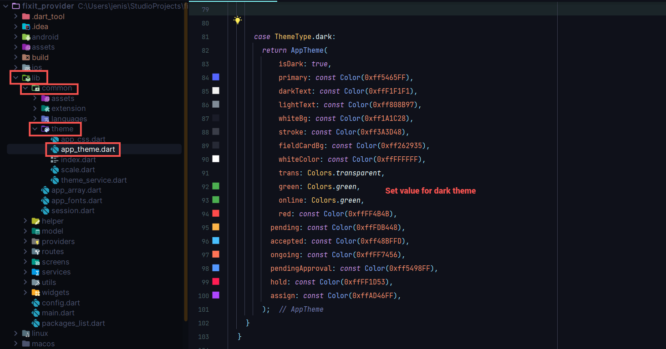Click the yellow lightbulb quick-fix icon
Viewport: 666px width, 349px height.
[237, 20]
